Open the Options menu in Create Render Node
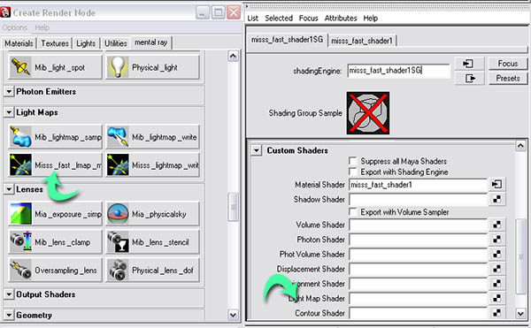The width and height of the screenshot is (531, 328). 14,27
